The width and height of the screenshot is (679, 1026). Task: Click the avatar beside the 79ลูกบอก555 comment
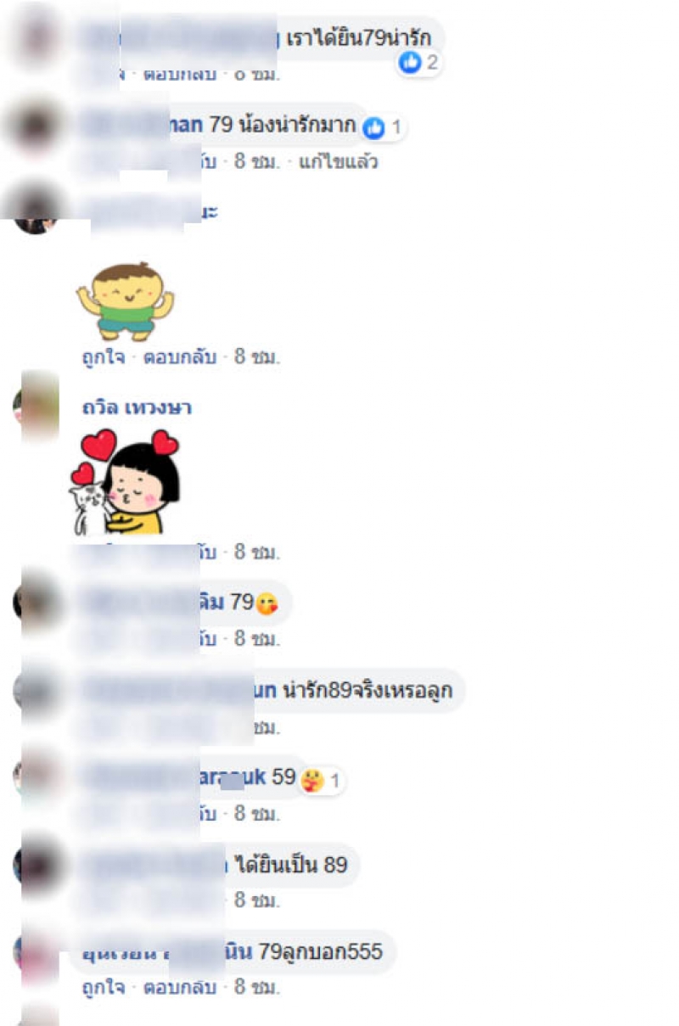point(36,954)
